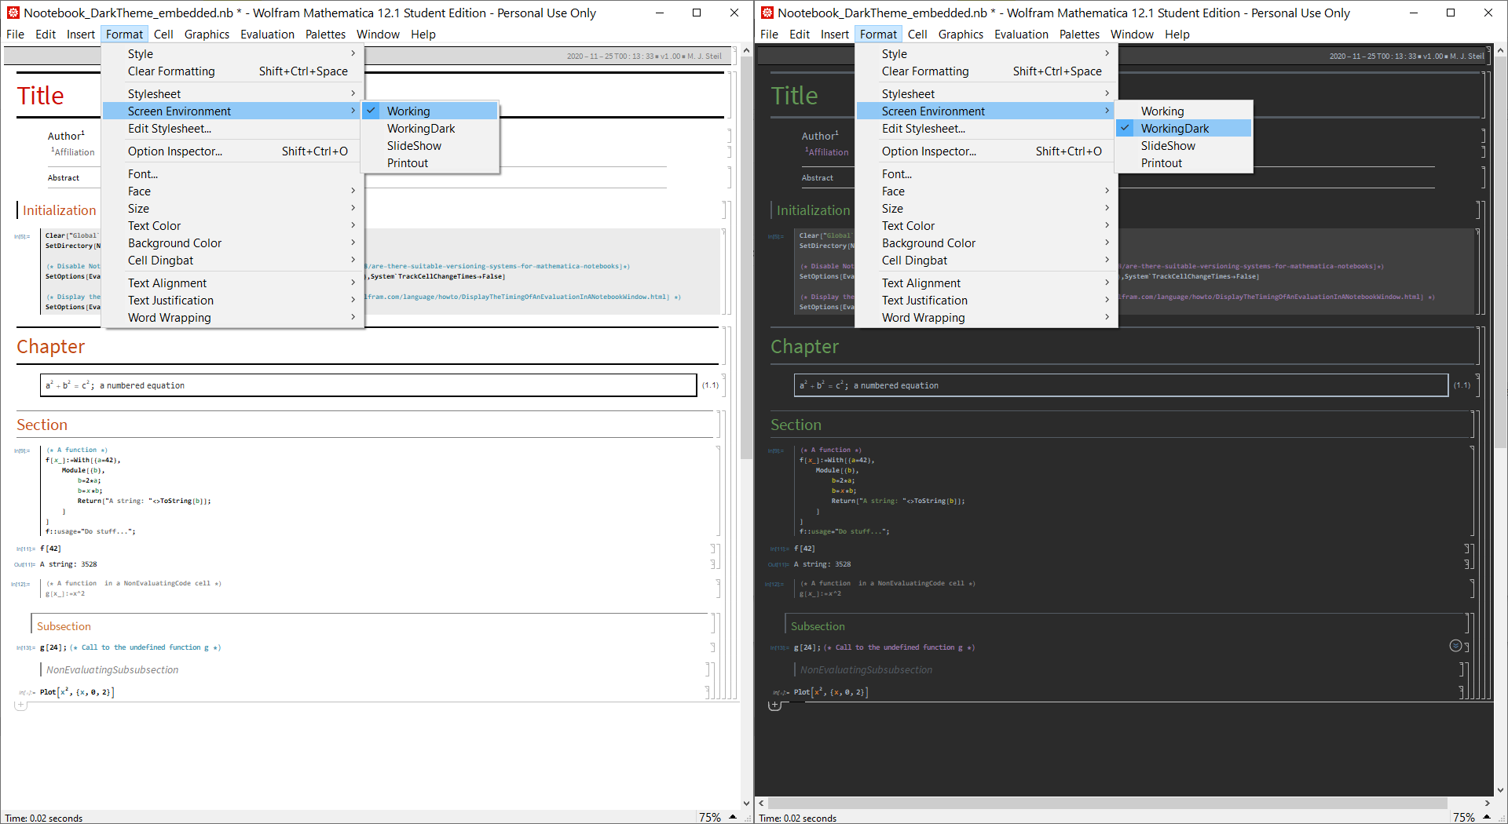The height and width of the screenshot is (824, 1508).
Task: Click the Mathematica app icon in left title bar
Action: tap(13, 13)
